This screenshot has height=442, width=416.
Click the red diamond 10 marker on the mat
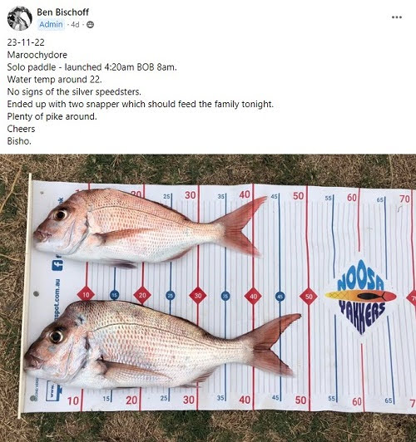[86, 295]
